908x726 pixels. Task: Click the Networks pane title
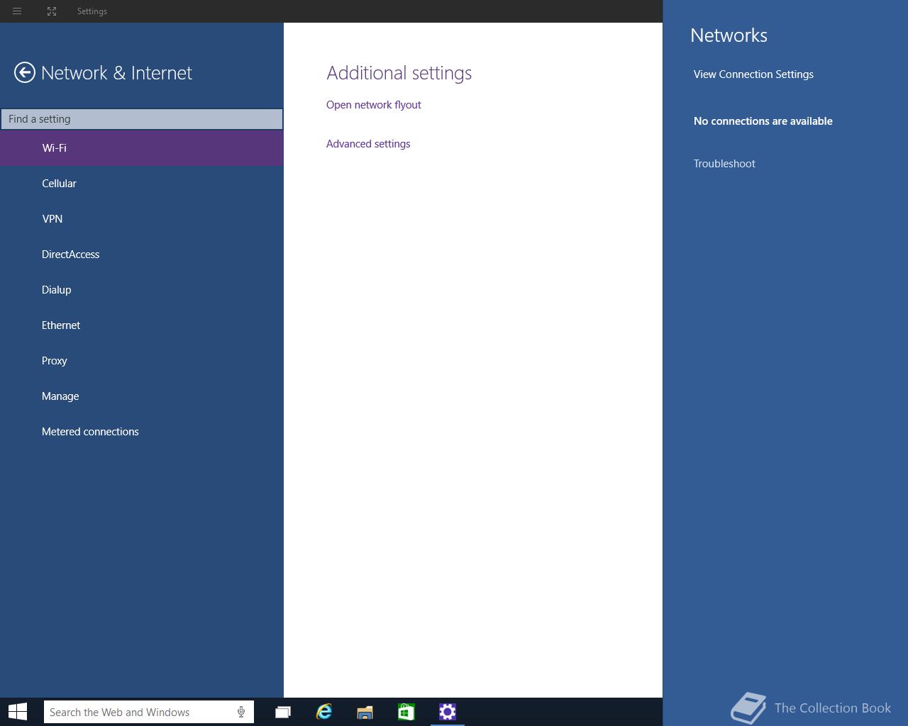[x=729, y=35]
